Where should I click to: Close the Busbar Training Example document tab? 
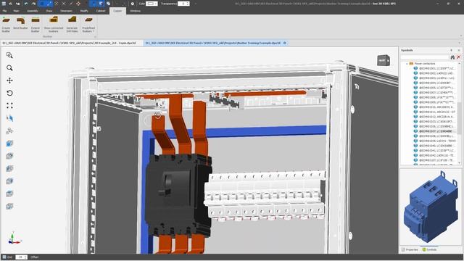pos(285,43)
